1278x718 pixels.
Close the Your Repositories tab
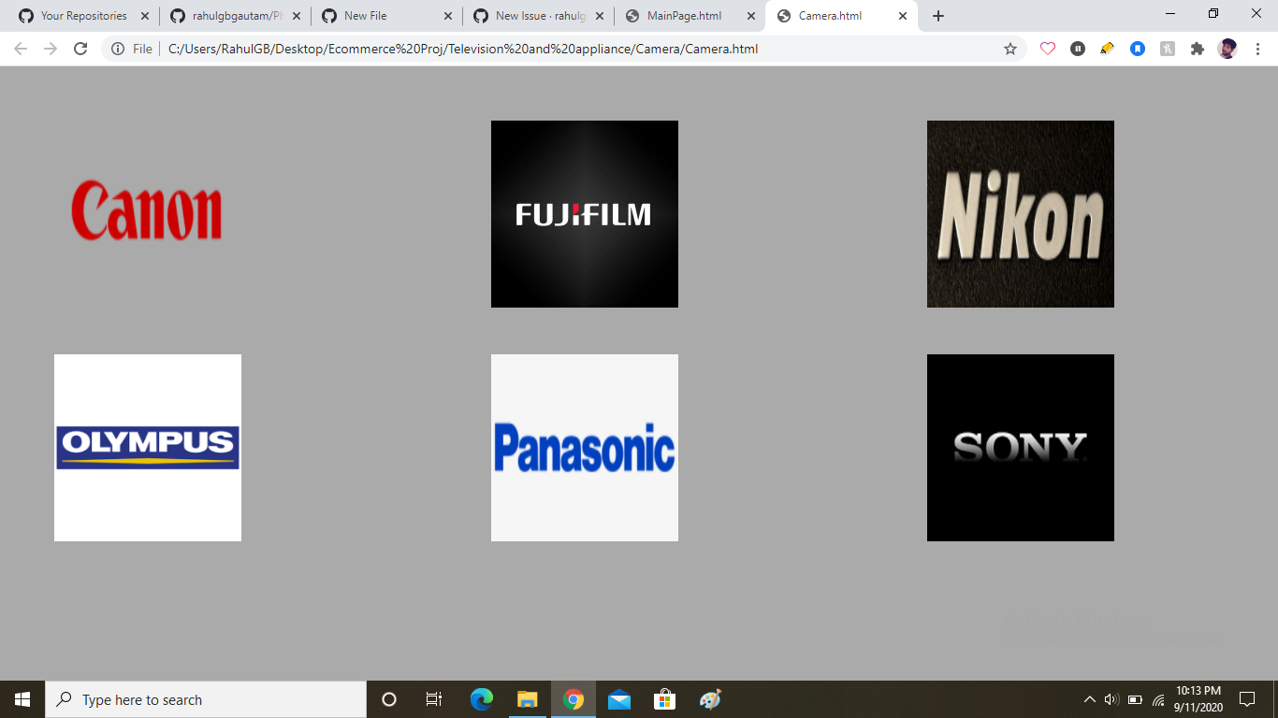point(145,16)
